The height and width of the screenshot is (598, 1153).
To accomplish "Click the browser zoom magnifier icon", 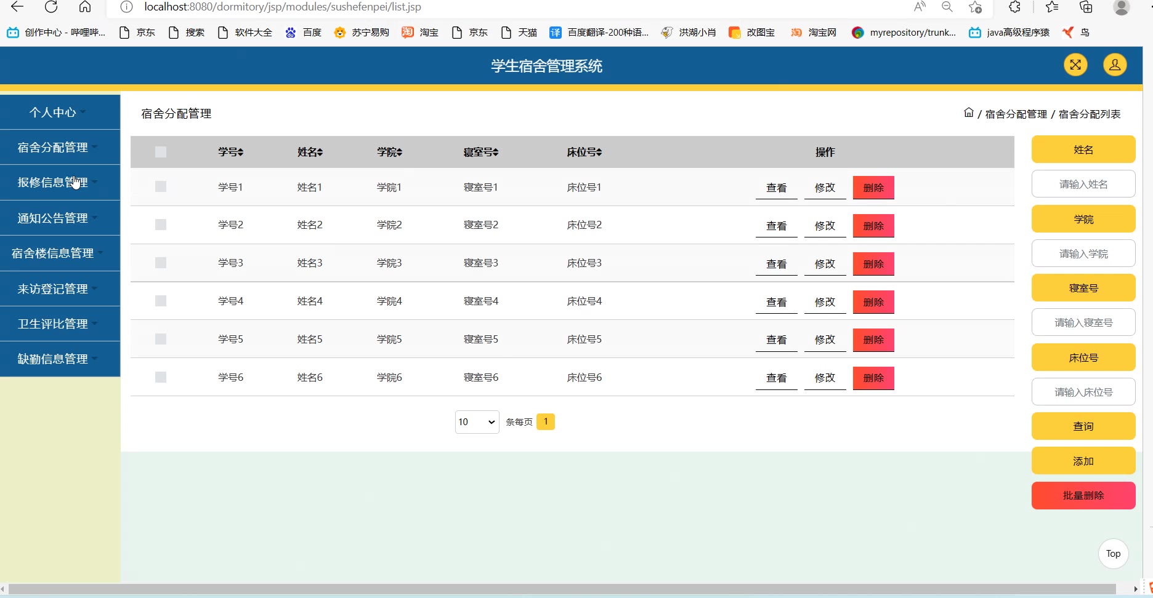I will [947, 7].
